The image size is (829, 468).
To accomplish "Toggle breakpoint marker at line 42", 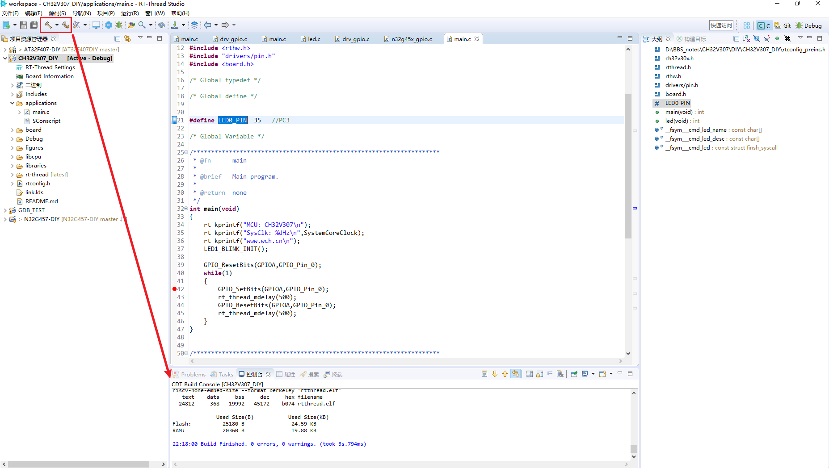I will 174,289.
